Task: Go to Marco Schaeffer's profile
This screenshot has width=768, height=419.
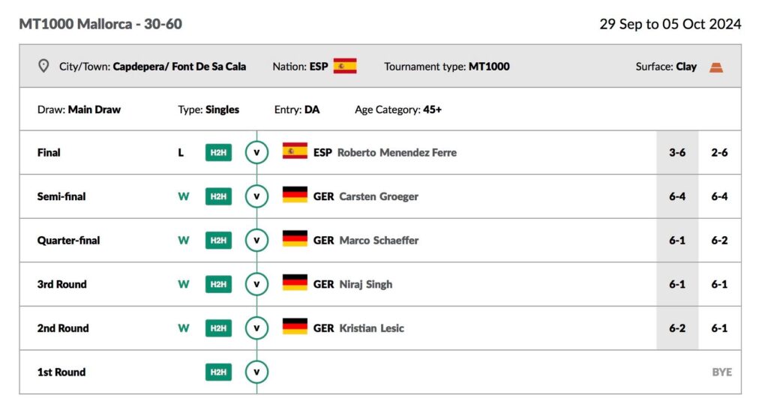Action: [x=379, y=241]
